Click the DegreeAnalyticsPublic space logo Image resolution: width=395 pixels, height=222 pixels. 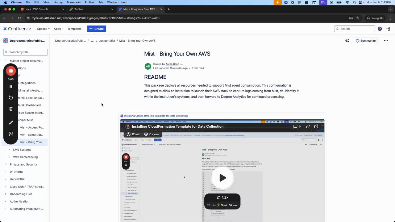[6, 41]
